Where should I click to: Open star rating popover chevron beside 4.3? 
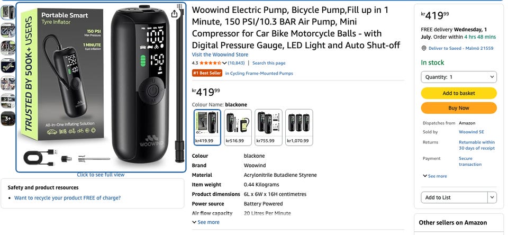[x=224, y=63]
